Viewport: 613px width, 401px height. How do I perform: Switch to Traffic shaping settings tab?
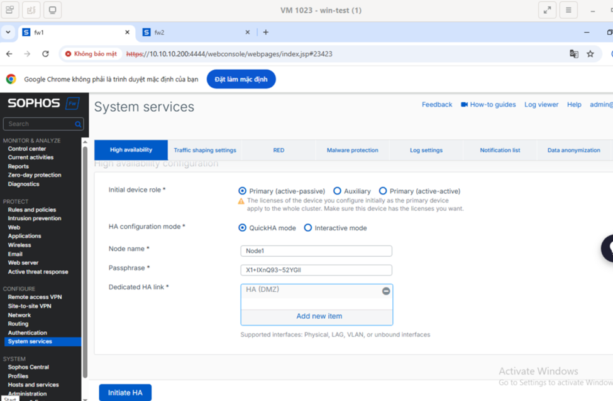205,150
